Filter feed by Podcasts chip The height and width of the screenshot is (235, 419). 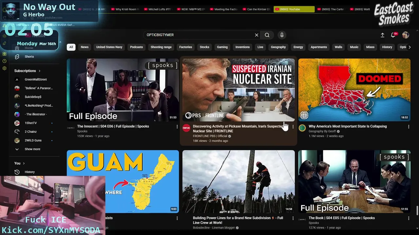pyautogui.click(x=137, y=47)
